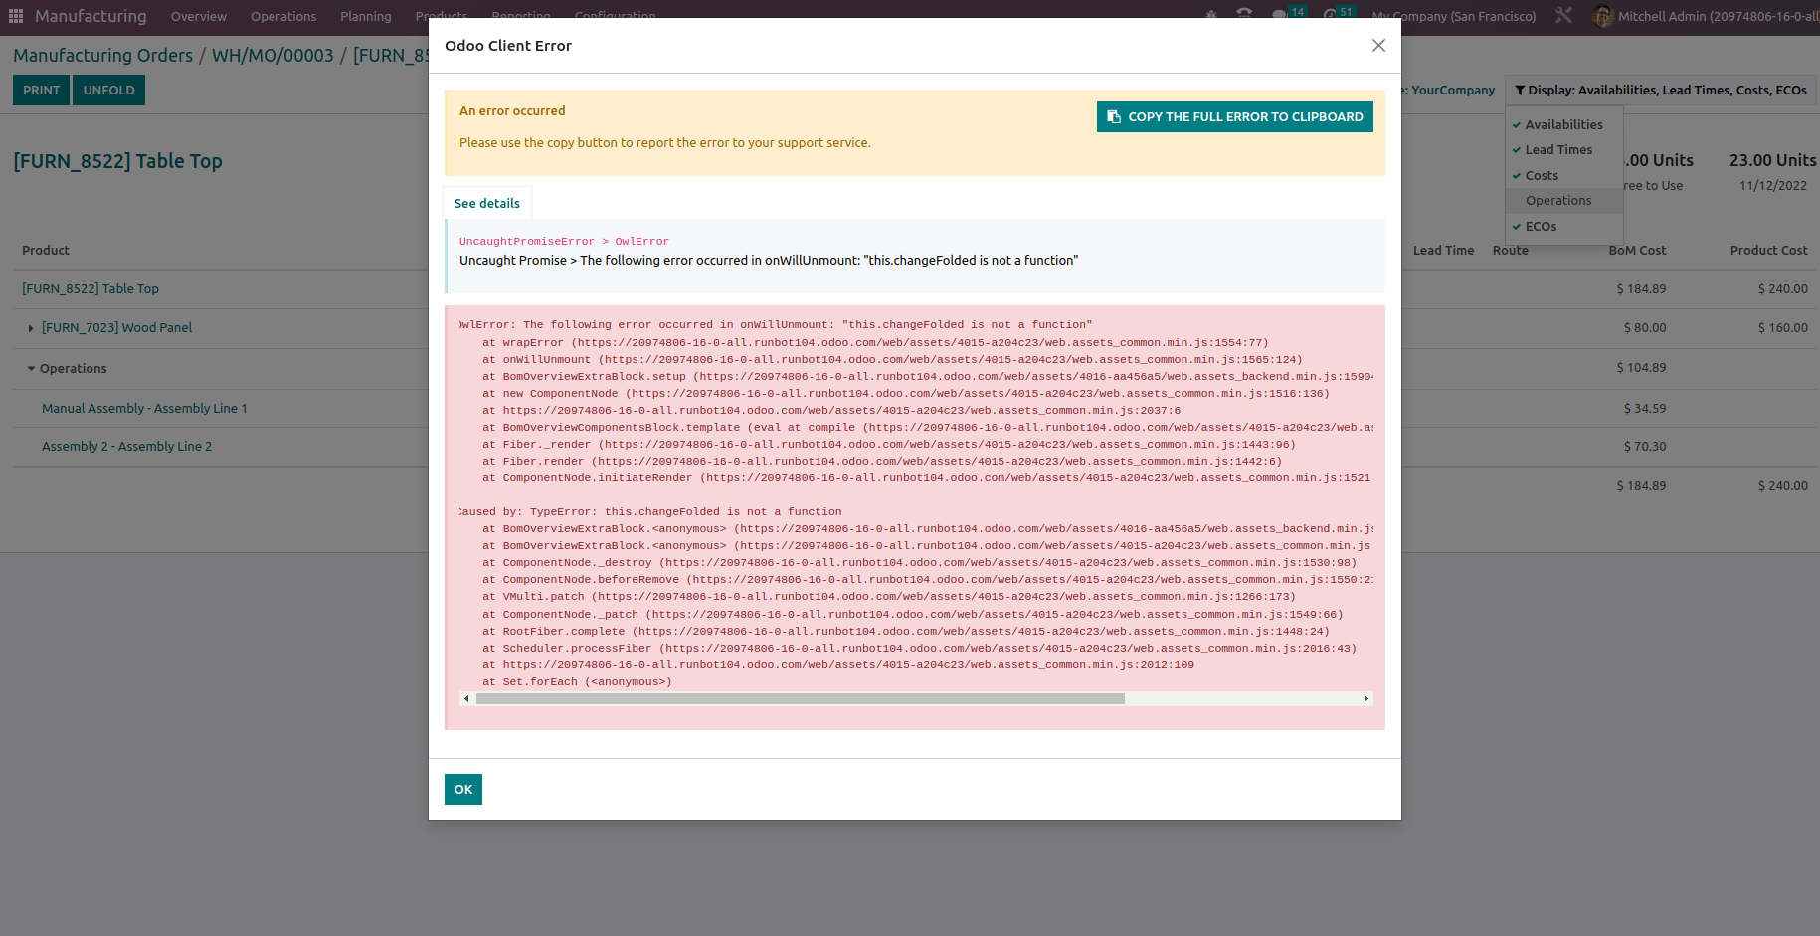Click the Display filter funnel icon
The height and width of the screenshot is (936, 1820).
pos(1520,90)
